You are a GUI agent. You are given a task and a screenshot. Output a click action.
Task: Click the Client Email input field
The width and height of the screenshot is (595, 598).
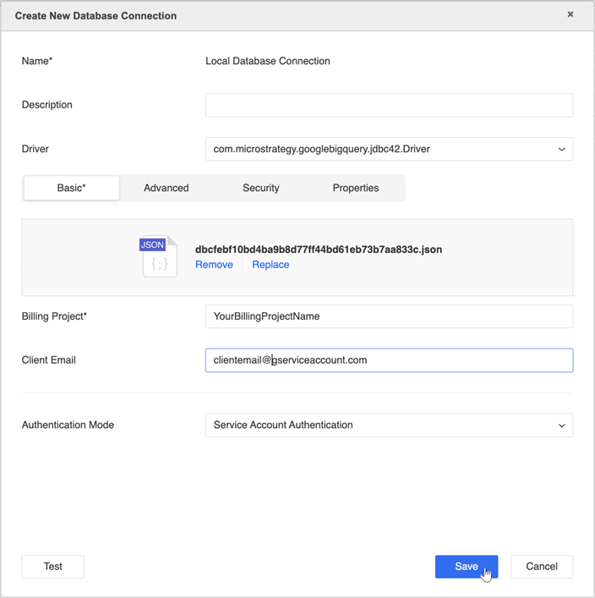pos(389,360)
